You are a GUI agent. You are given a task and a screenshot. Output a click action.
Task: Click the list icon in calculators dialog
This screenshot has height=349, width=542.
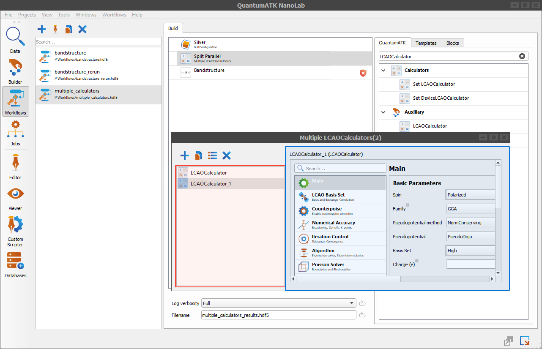pos(213,155)
